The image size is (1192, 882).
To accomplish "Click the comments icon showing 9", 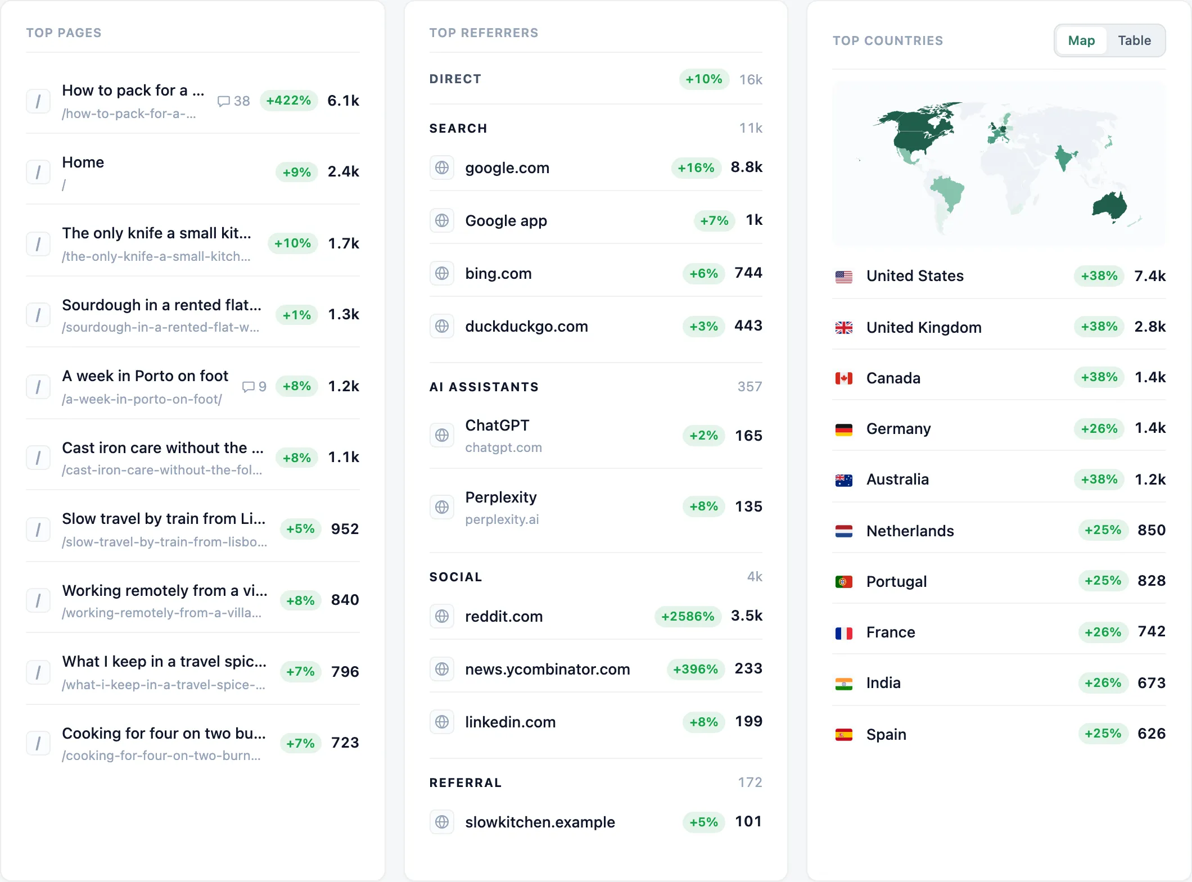I will pyautogui.click(x=249, y=387).
